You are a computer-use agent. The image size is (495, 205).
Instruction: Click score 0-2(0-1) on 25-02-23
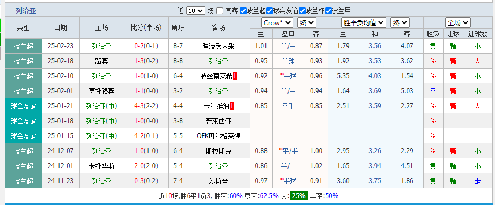[x=146, y=46]
